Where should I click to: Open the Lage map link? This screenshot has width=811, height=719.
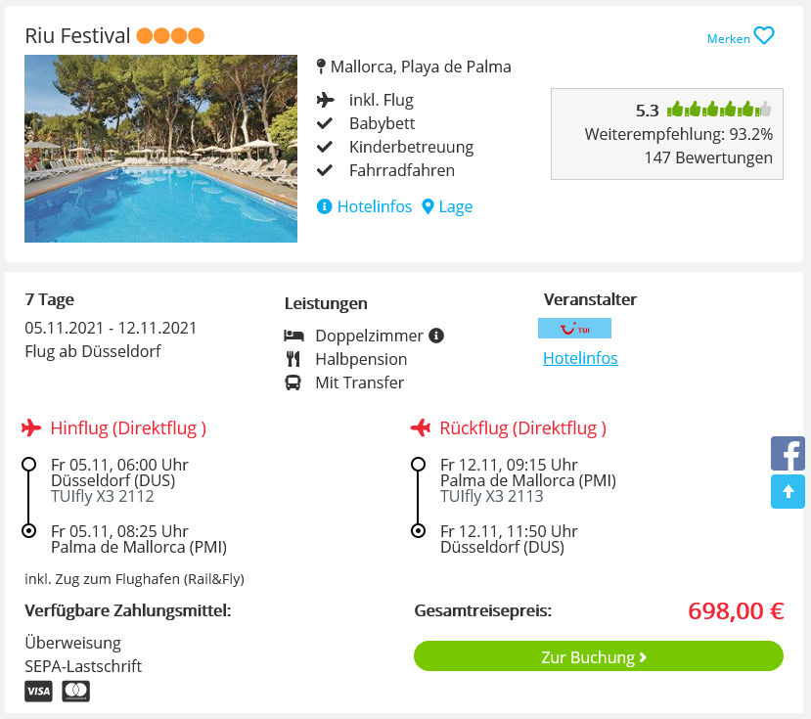(x=447, y=206)
